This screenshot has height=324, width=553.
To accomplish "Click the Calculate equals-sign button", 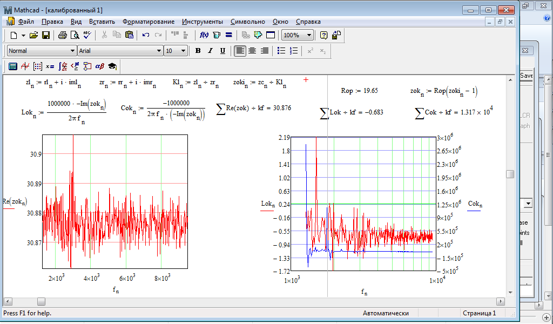I will [228, 35].
